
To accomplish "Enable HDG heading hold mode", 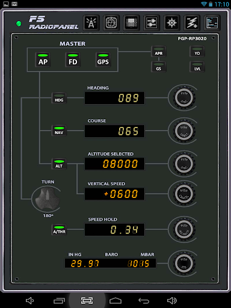I will click(59, 98).
